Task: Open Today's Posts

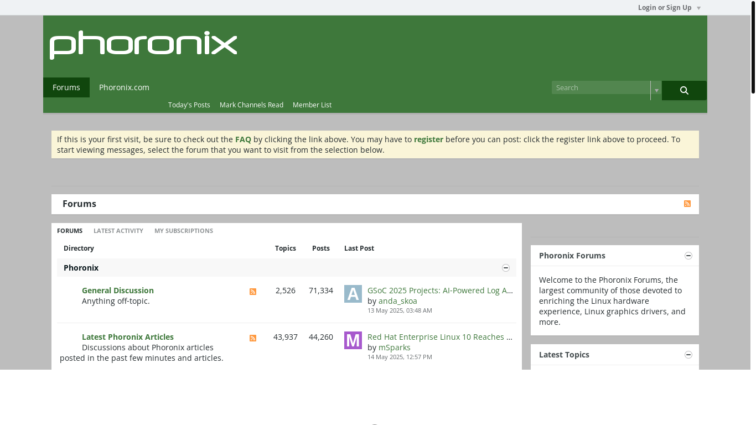Action: coord(189,105)
